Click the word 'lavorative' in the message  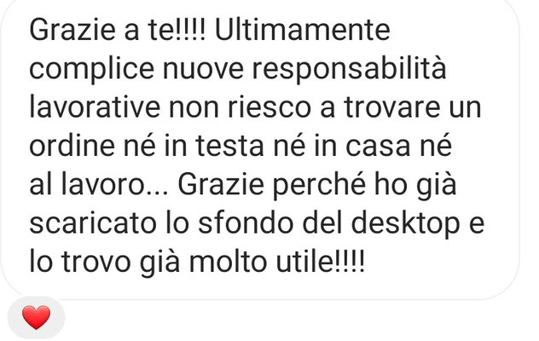(95, 107)
